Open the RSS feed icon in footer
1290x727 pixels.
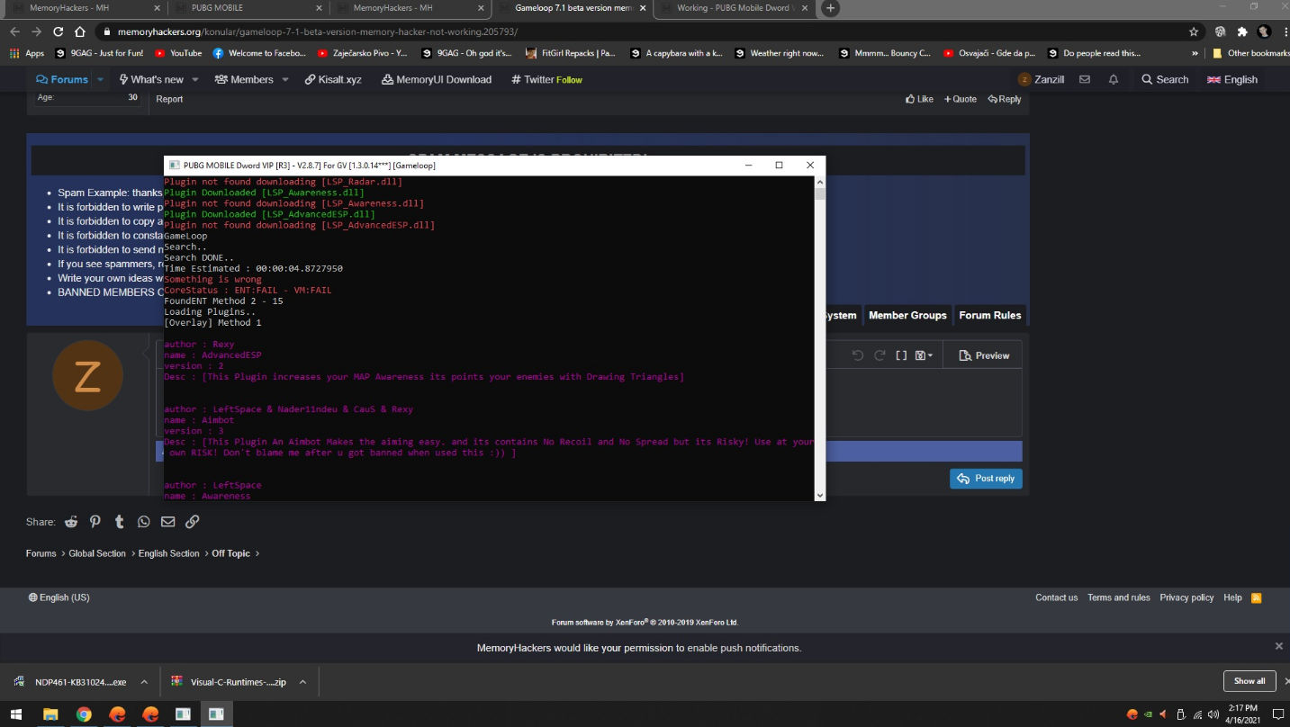(1257, 597)
